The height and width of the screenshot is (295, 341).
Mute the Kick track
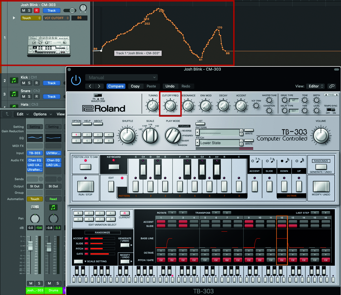24,83
